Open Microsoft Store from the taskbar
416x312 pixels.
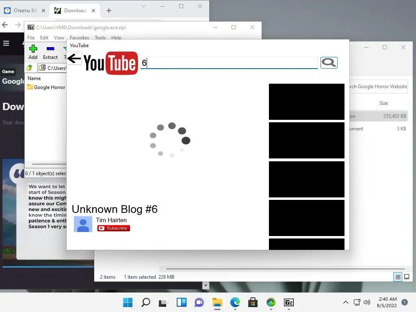pos(253,302)
